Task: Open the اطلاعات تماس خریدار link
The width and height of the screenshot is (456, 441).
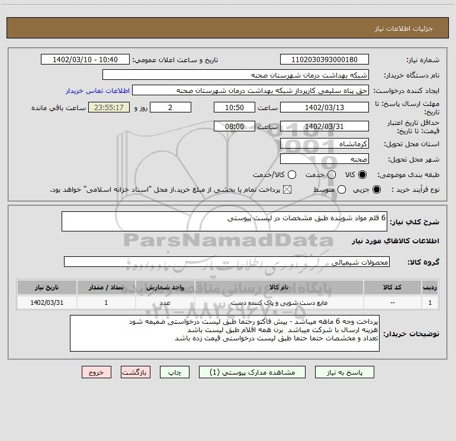Action: [x=98, y=91]
